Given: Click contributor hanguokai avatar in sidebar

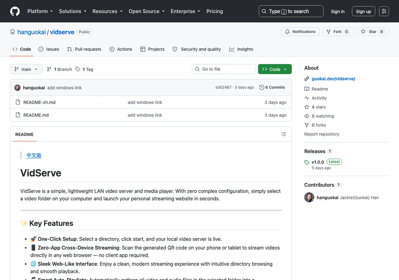Looking at the screenshot, I should pyautogui.click(x=309, y=197).
